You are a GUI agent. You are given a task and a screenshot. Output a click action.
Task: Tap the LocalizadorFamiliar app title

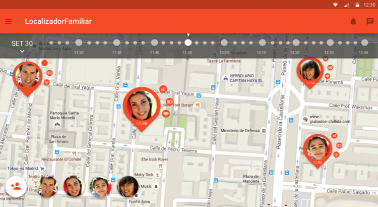(x=58, y=21)
